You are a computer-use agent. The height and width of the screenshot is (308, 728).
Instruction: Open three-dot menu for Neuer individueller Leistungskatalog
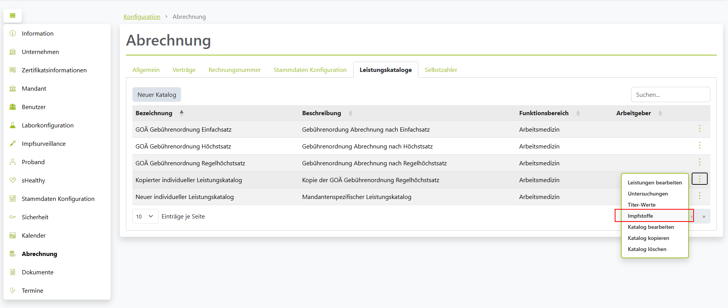[x=700, y=196]
